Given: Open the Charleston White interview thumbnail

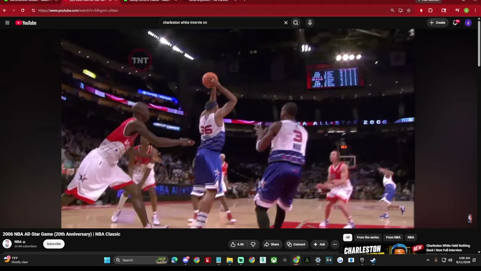Looking at the screenshot, I should (x=383, y=249).
